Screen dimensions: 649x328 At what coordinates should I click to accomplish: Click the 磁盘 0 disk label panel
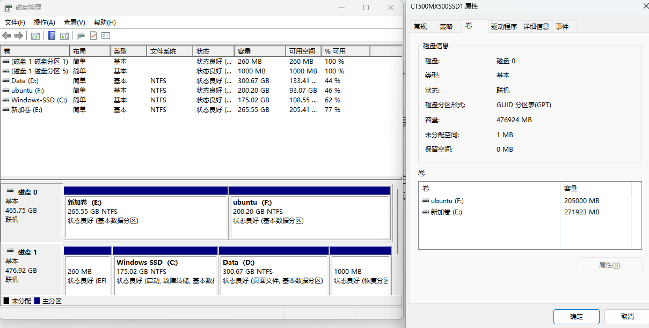[32, 212]
